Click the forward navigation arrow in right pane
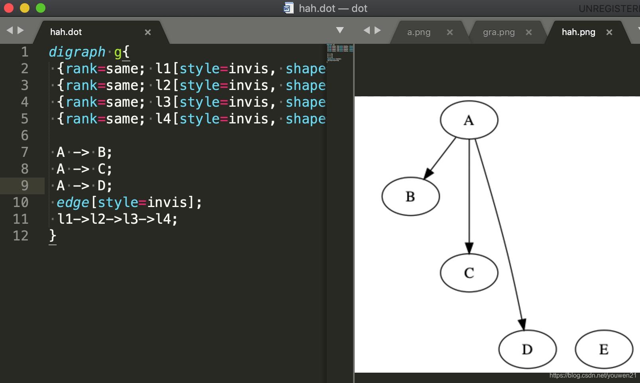The image size is (640, 383). point(378,29)
